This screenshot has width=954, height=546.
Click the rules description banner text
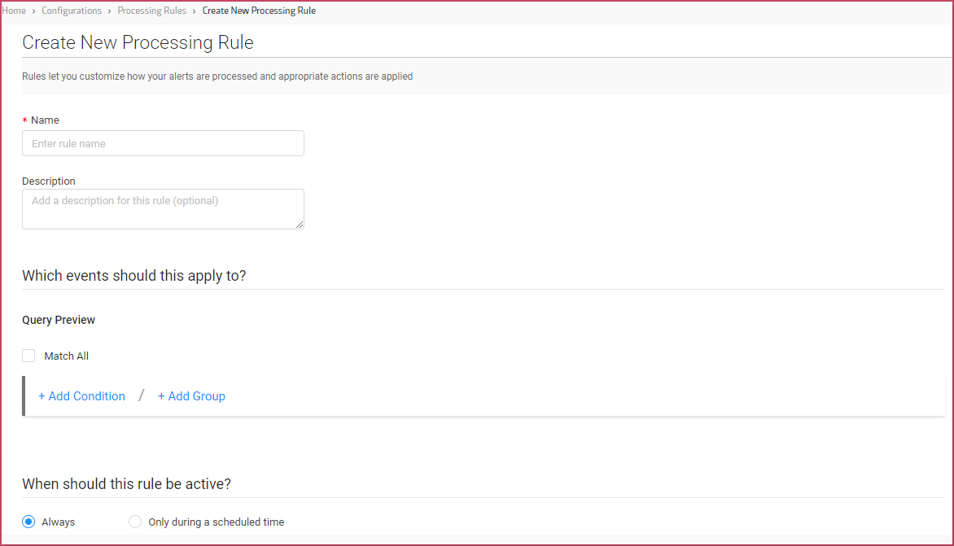click(217, 76)
